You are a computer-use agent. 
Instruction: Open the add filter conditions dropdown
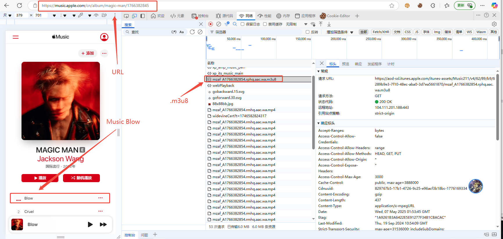[340, 32]
